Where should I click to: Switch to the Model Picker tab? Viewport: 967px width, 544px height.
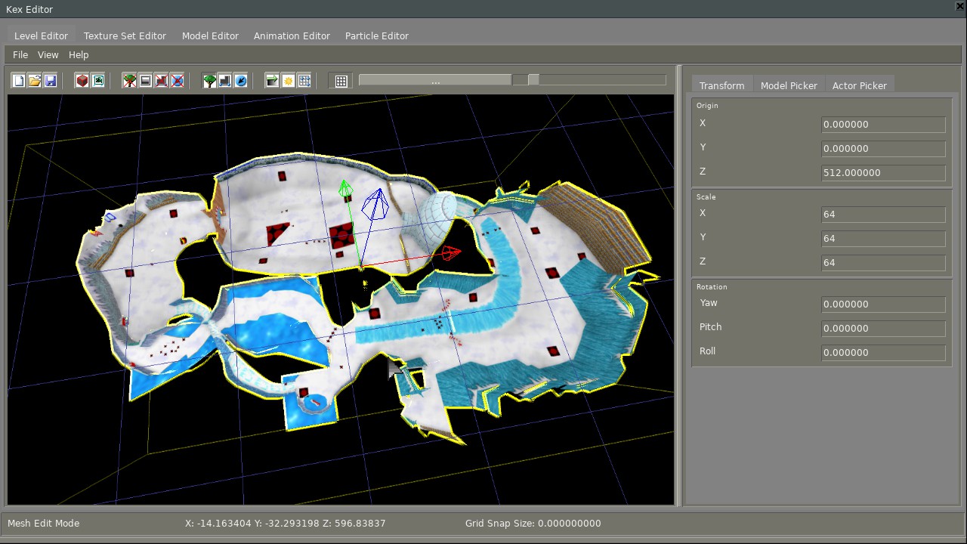tap(789, 85)
